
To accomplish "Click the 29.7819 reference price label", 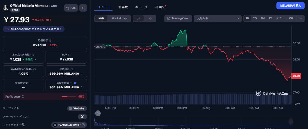I will (x=100, y=47).
